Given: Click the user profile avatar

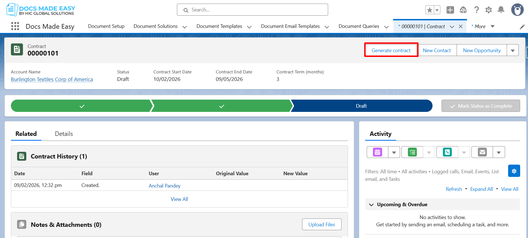Looking at the screenshot, I should coord(517,10).
